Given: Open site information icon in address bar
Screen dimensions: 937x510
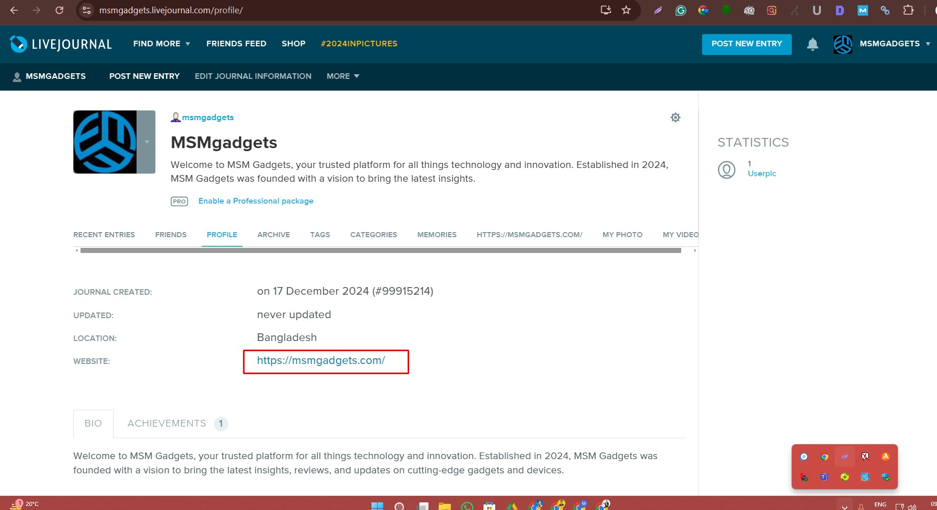Looking at the screenshot, I should point(87,10).
